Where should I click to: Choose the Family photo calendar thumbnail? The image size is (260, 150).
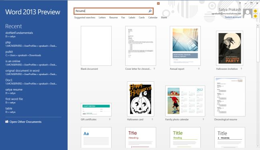(185, 101)
